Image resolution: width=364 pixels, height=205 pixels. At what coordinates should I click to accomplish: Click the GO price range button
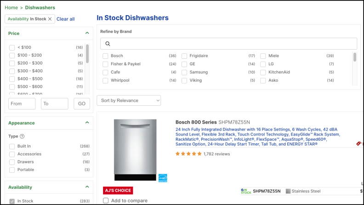pyautogui.click(x=82, y=103)
